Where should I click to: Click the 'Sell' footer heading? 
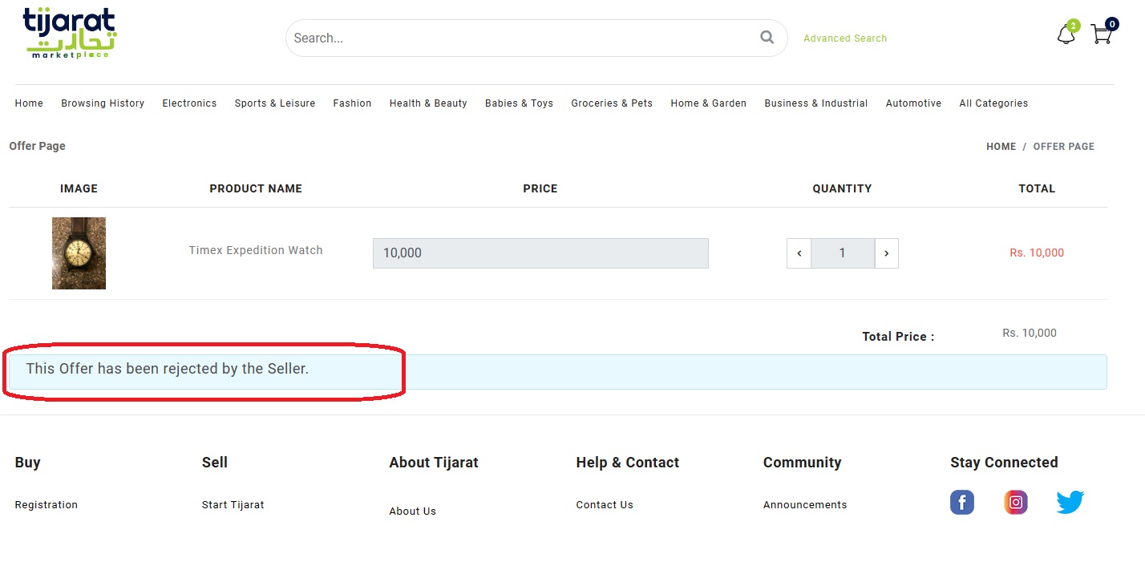[x=215, y=463]
